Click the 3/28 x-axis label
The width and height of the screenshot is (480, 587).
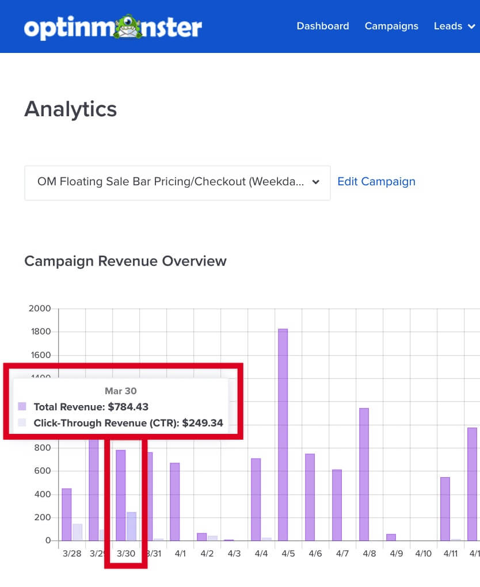(x=72, y=553)
